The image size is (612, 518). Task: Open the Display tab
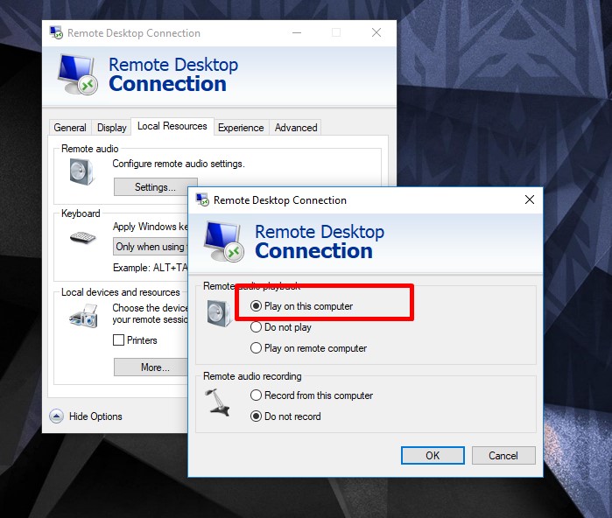tap(111, 128)
